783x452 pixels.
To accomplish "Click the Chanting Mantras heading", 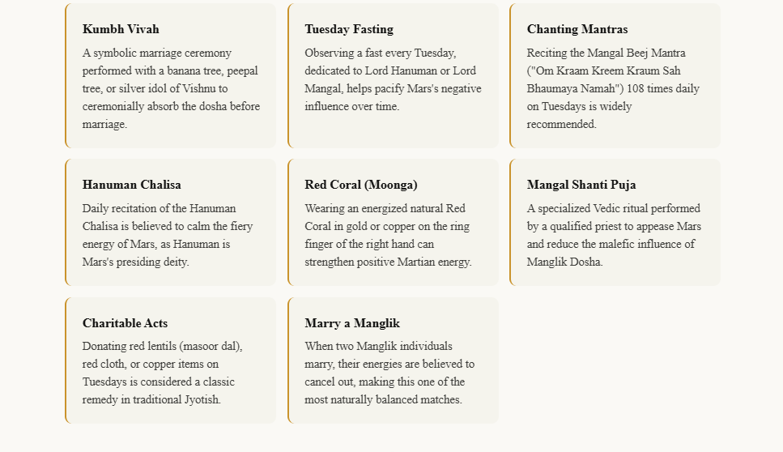I will tap(577, 29).
